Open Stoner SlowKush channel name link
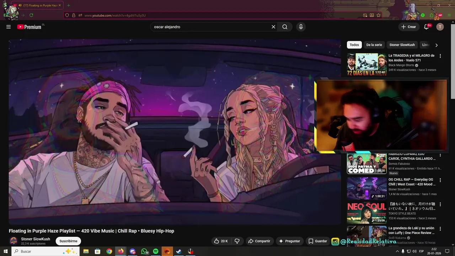This screenshot has height=256, width=455. [x=36, y=239]
